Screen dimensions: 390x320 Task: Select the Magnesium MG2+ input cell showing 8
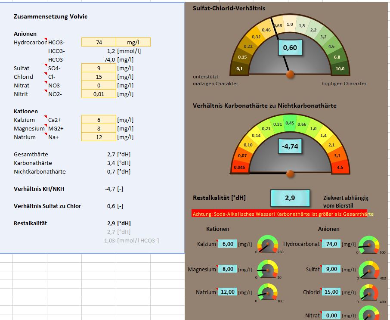click(99, 128)
